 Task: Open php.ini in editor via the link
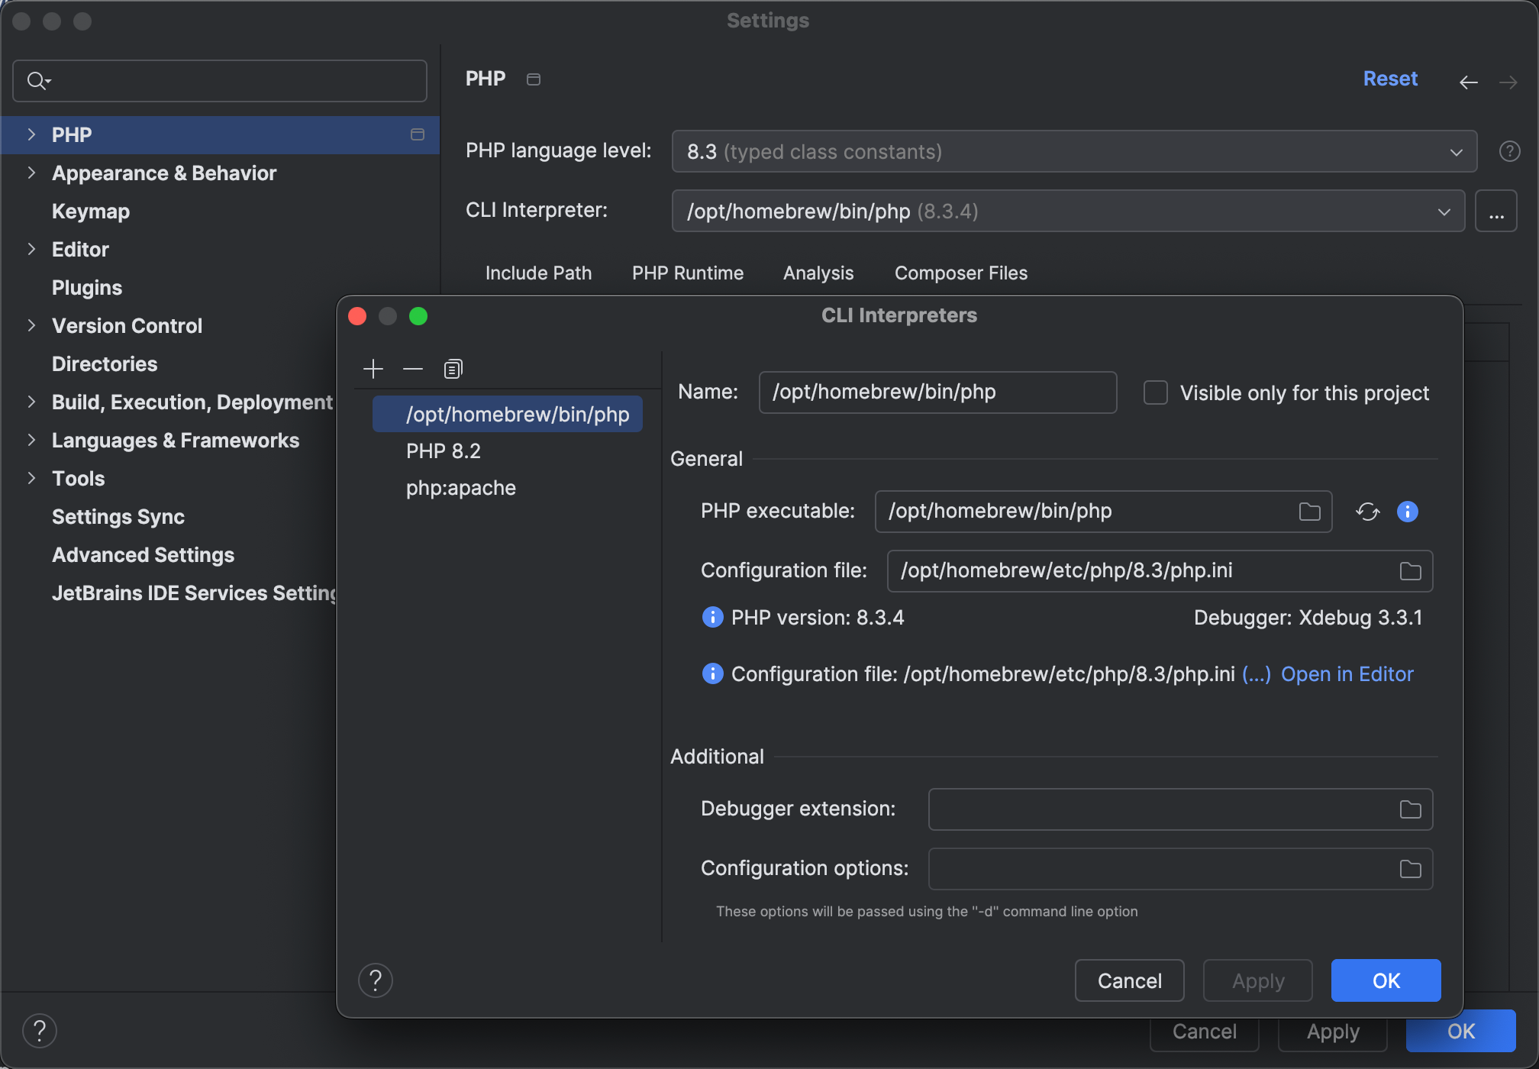(1347, 673)
